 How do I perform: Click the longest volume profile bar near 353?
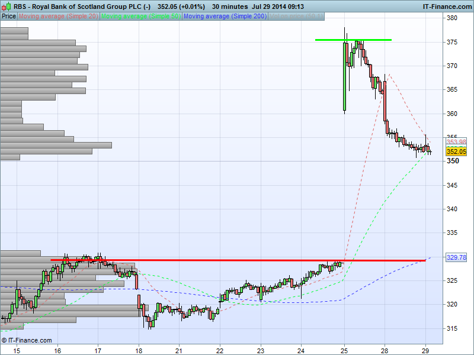point(56,145)
